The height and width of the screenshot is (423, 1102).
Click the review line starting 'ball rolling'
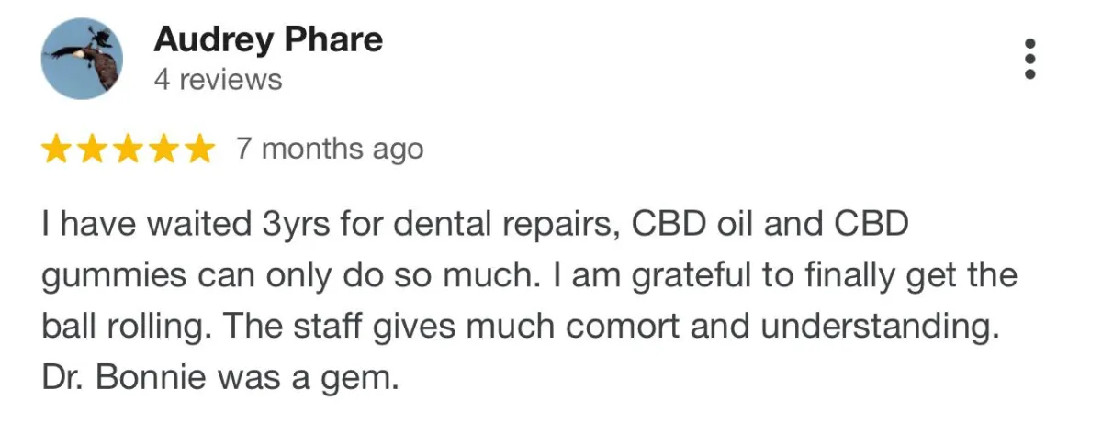520,328
